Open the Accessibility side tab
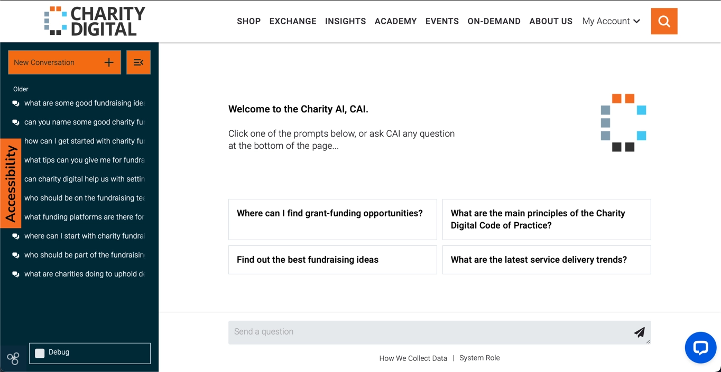The image size is (721, 372). point(11,183)
